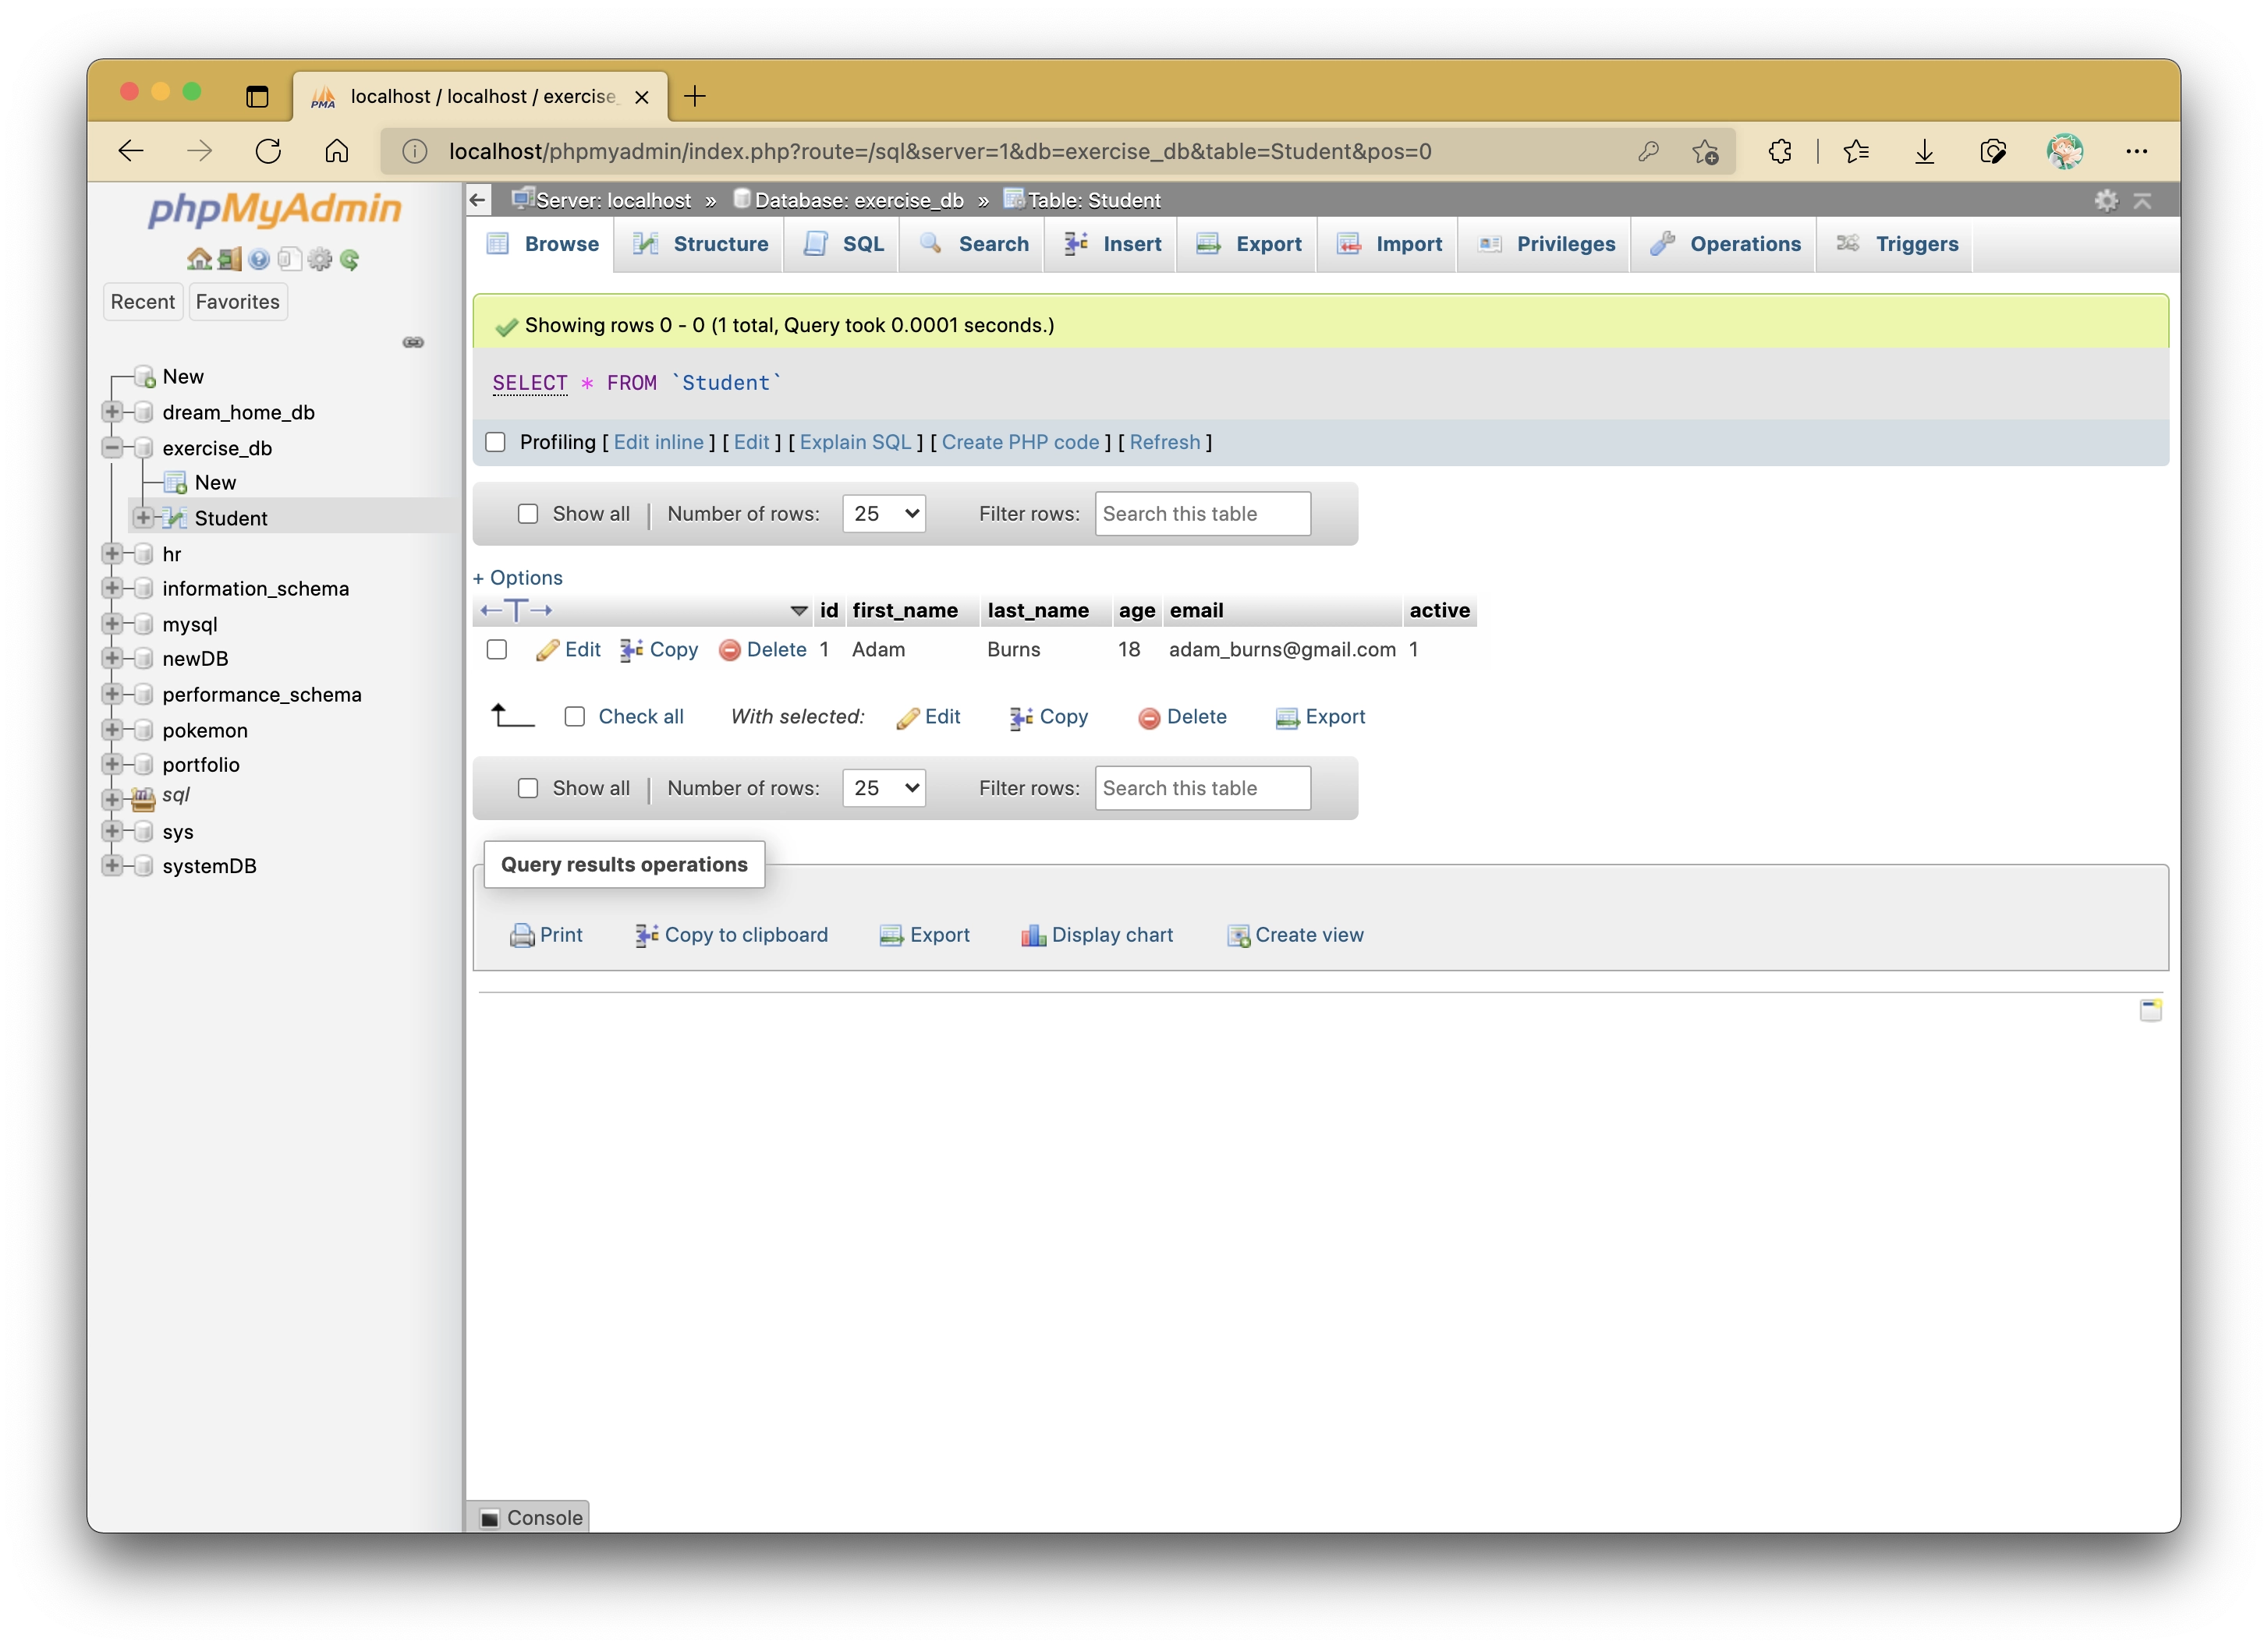
Task: Open the Triggers tab
Action: pyautogui.click(x=1897, y=244)
